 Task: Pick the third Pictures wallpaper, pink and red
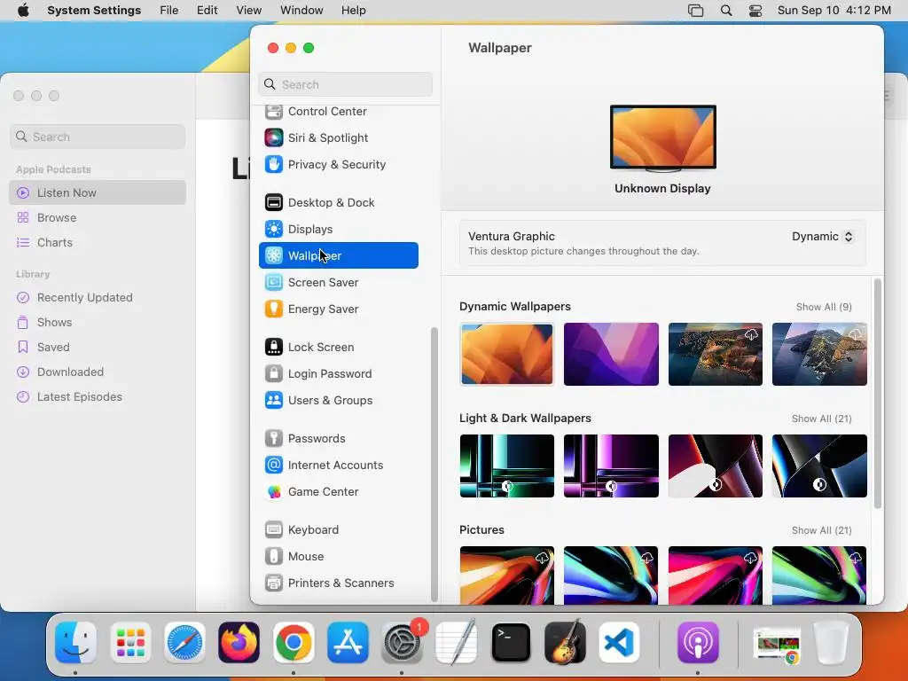tap(716, 575)
